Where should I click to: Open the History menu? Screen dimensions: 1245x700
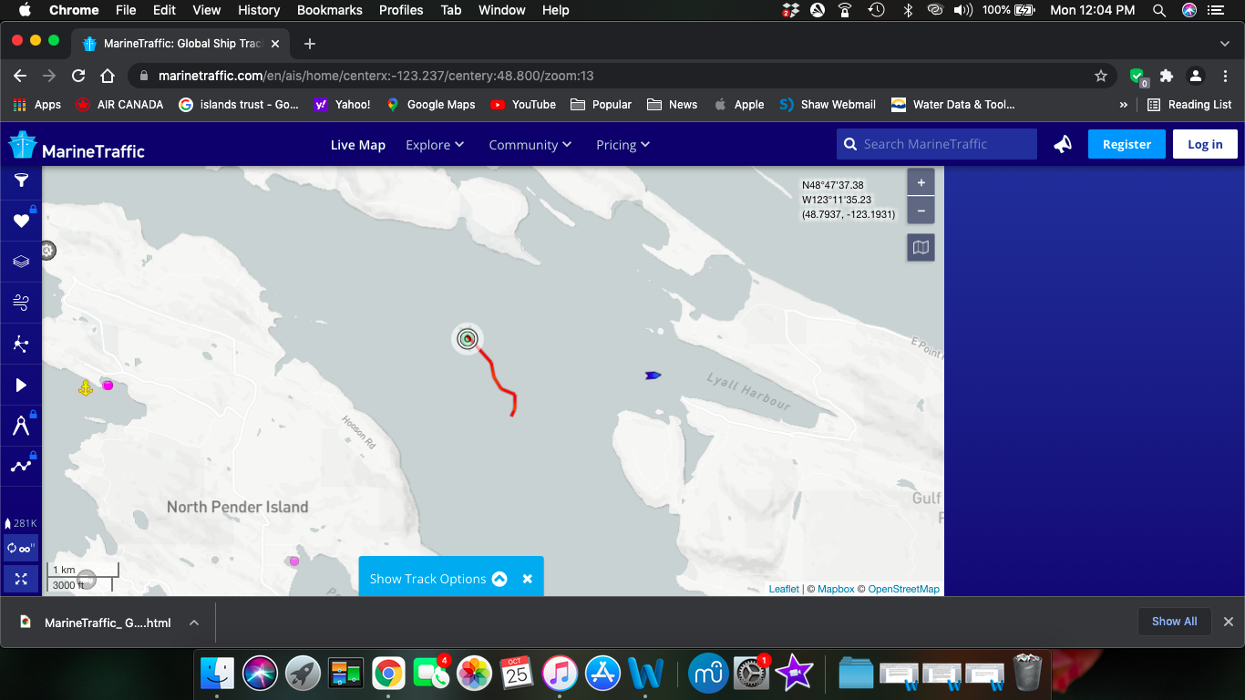259,10
